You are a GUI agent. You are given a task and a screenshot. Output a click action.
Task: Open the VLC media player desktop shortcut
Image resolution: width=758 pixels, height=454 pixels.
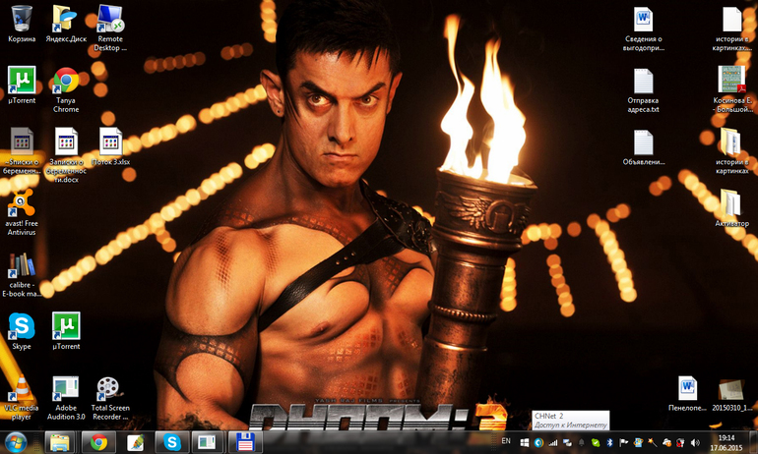tap(22, 388)
